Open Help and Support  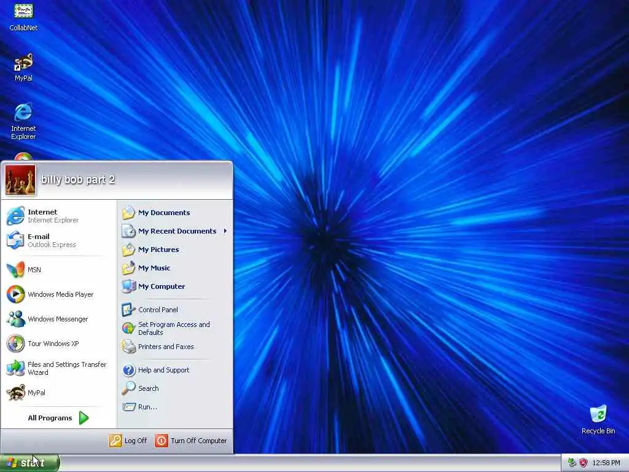tap(175, 370)
